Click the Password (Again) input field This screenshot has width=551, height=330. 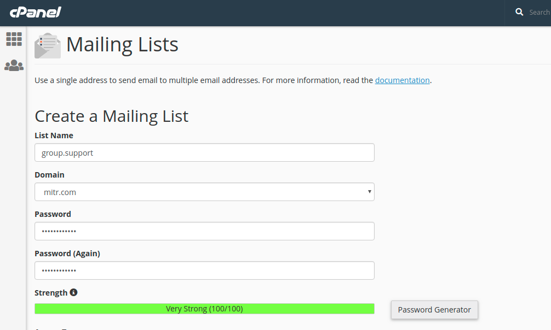[x=204, y=270]
